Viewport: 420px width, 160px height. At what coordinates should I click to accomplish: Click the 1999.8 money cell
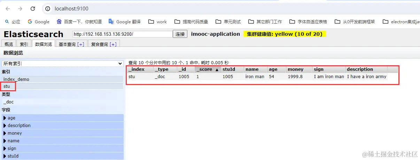click(x=299, y=77)
